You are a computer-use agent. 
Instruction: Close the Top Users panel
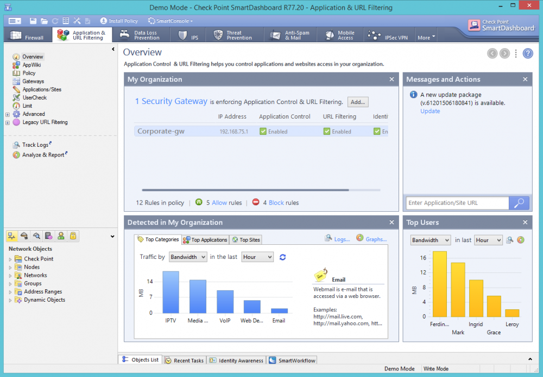click(x=525, y=222)
